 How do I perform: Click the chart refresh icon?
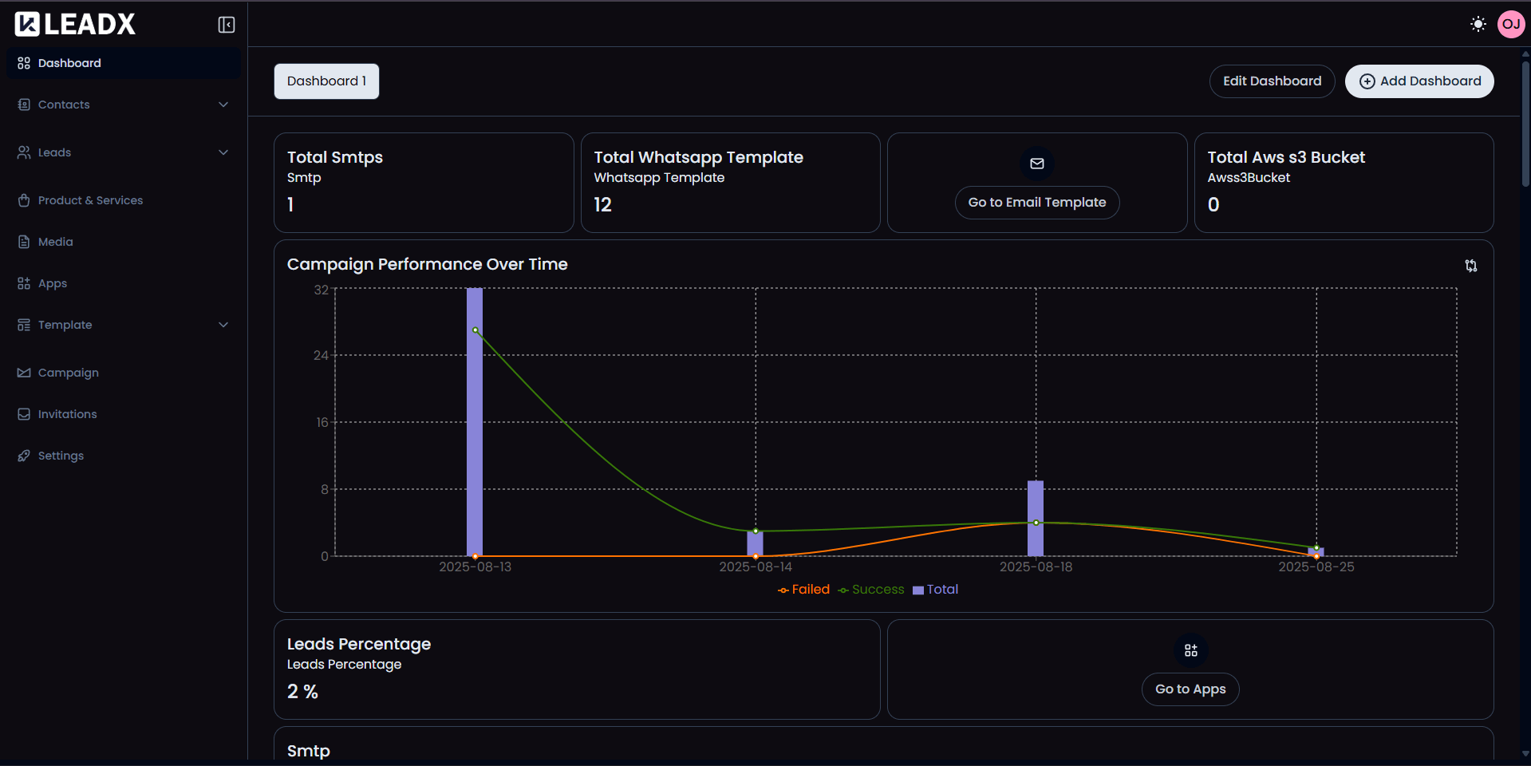1470,266
